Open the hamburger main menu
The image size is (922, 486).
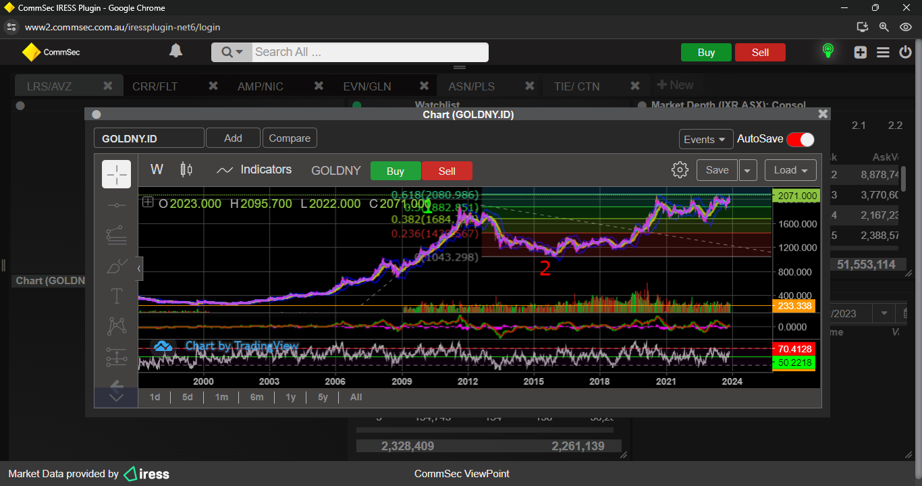(x=883, y=52)
